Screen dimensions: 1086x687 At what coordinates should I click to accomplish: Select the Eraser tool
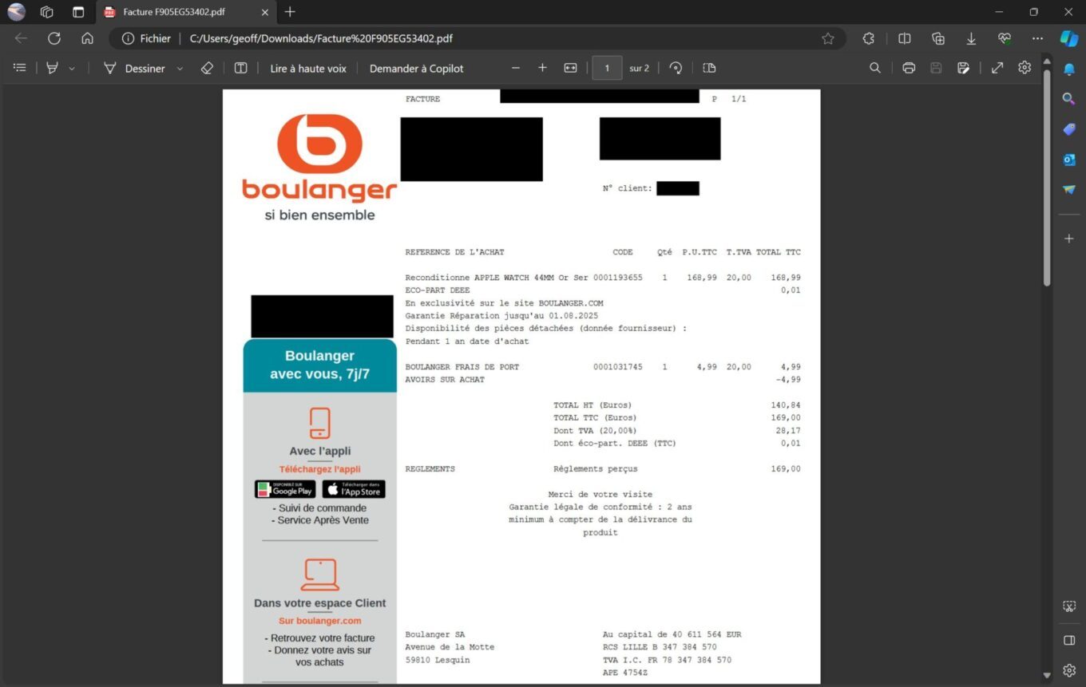[207, 69]
